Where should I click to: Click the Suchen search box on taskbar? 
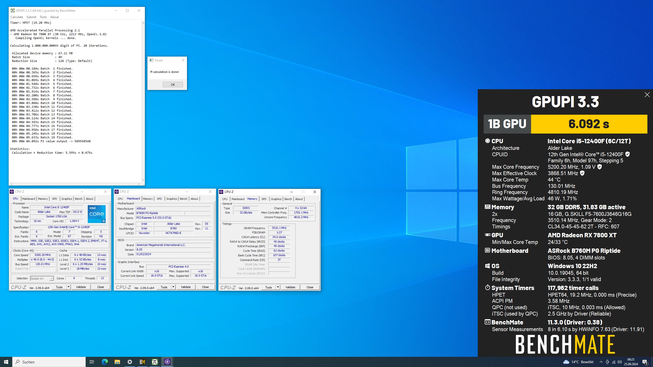pyautogui.click(x=49, y=362)
